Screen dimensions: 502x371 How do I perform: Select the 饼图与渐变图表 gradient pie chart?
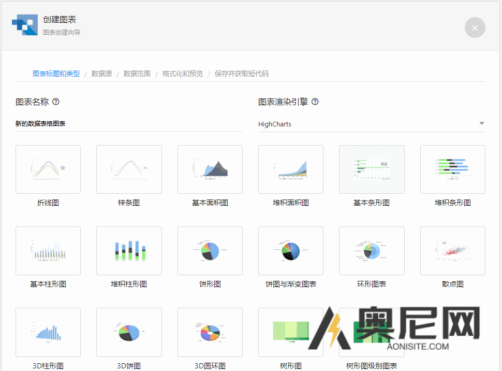click(x=291, y=251)
